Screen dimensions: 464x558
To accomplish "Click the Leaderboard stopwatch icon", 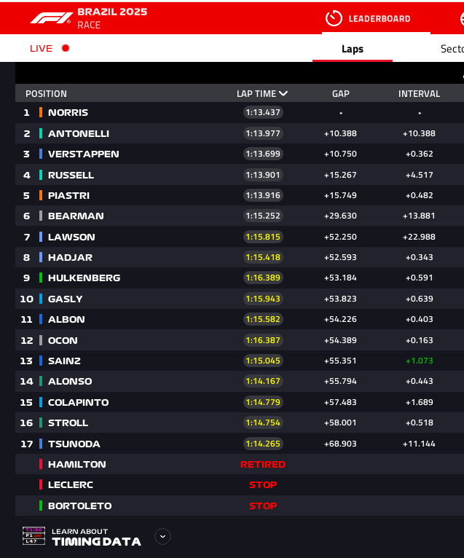I will click(334, 18).
